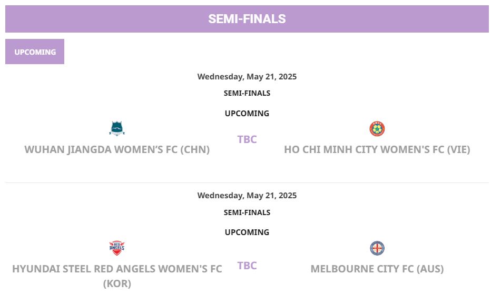The width and height of the screenshot is (501, 295).
Task: Click the (KOR) country code text
Action: point(117,283)
